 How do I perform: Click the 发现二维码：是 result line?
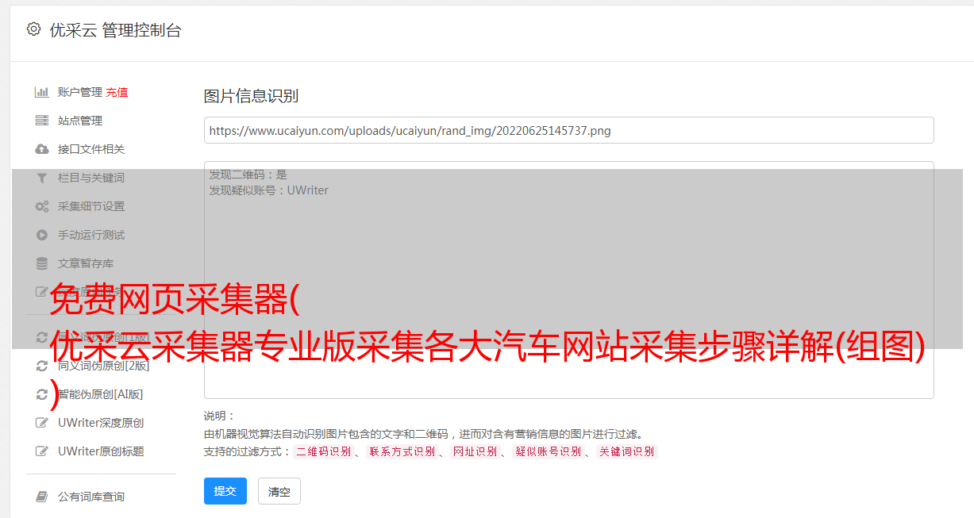point(248,175)
